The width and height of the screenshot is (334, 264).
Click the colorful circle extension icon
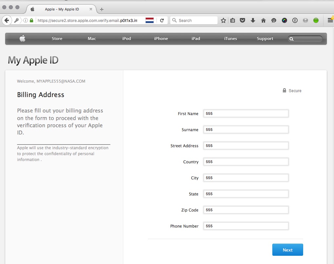pyautogui.click(x=284, y=20)
